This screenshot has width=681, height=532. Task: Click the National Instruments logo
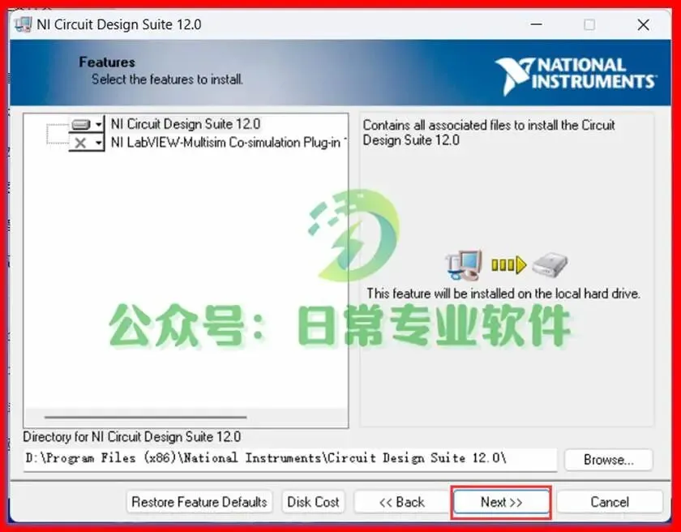[x=576, y=75]
